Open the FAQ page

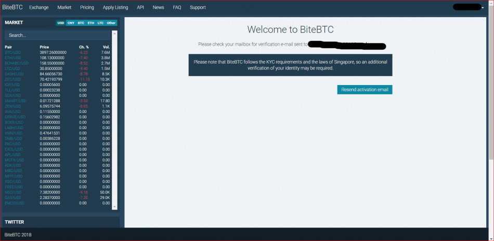(177, 7)
